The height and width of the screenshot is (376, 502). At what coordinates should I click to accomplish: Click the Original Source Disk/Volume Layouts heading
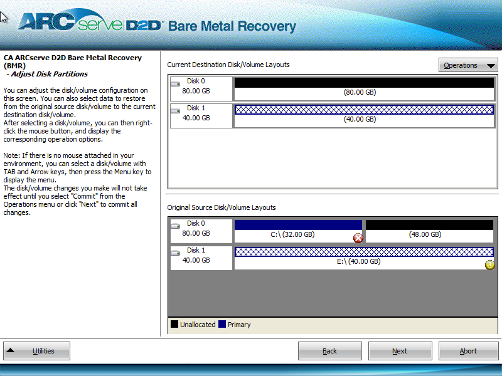point(222,207)
